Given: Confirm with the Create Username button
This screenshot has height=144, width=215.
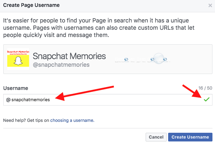Looking at the screenshot, I should pos(190,137).
